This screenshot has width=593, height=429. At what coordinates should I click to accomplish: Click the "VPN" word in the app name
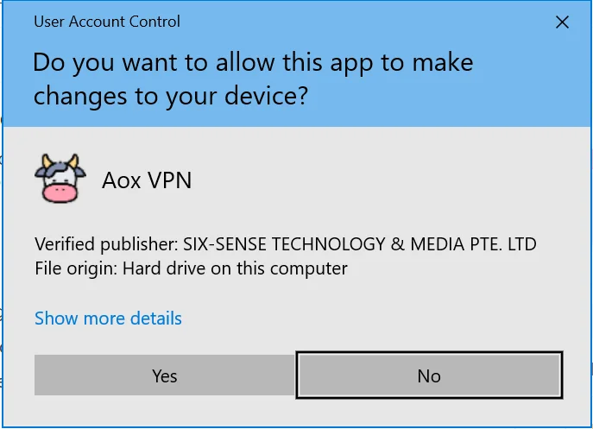tap(167, 180)
